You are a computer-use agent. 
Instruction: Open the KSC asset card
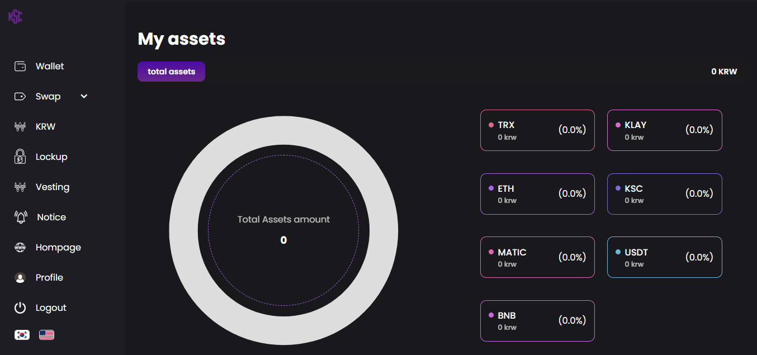(x=665, y=194)
